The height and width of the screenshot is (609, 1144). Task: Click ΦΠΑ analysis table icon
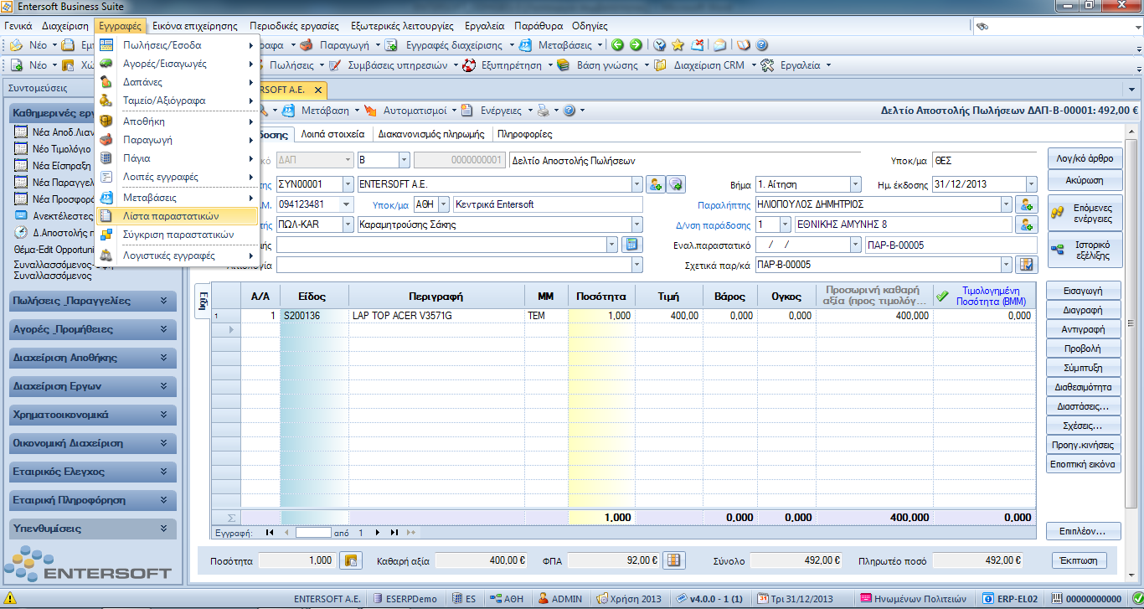[x=672, y=560]
